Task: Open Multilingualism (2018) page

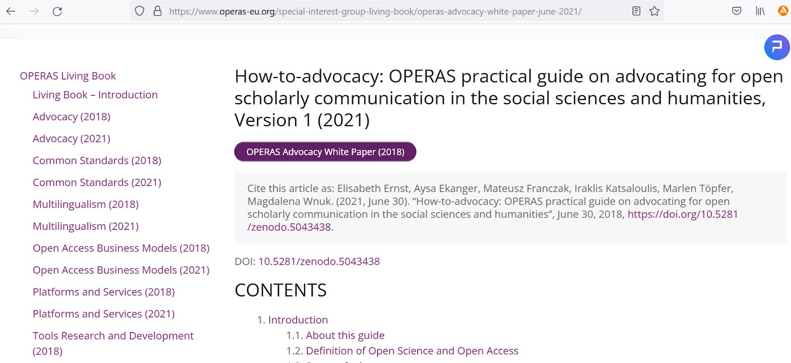Action: (86, 204)
